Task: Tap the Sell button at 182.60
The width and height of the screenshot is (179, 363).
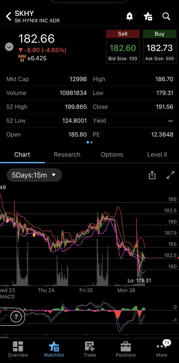Action: pos(123,47)
